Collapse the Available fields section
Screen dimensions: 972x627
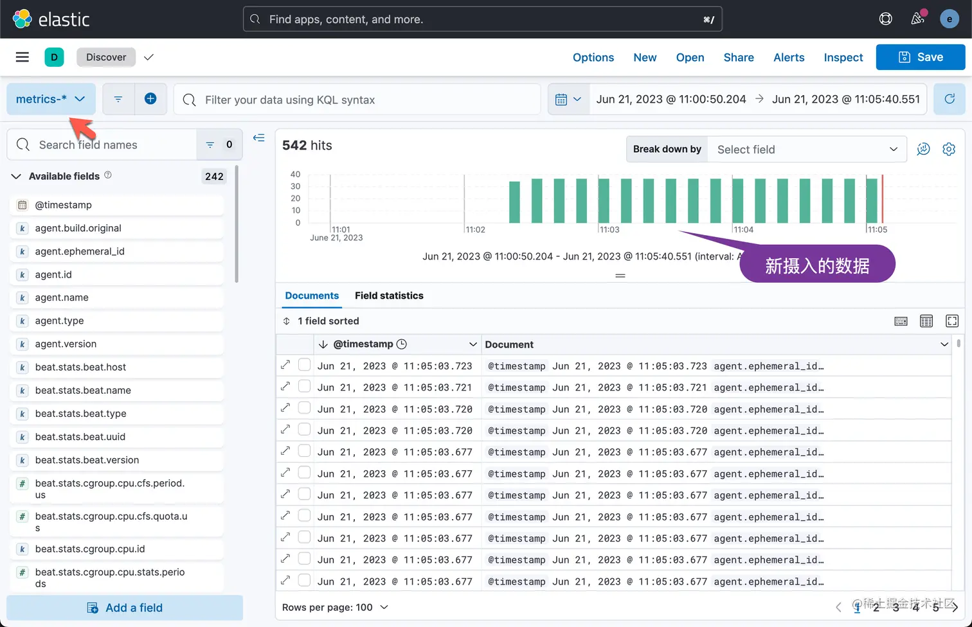click(16, 176)
